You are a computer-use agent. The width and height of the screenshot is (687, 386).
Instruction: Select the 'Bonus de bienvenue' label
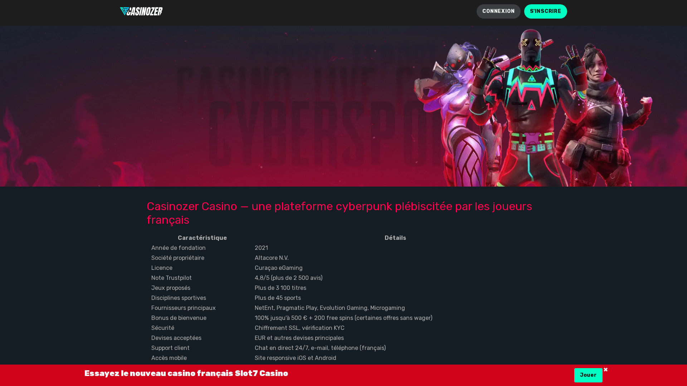click(x=179, y=318)
